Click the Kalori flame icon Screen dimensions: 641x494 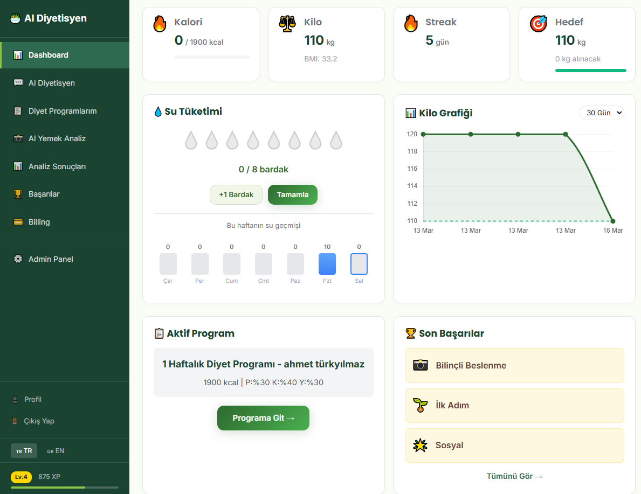(160, 24)
